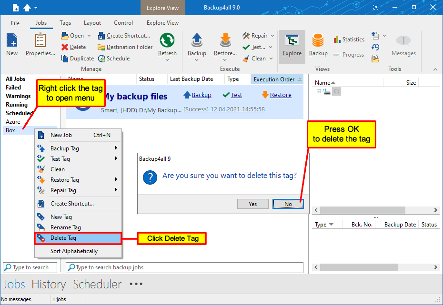Click the red Delete icon in ribbon
The image size is (443, 305).
click(x=65, y=47)
